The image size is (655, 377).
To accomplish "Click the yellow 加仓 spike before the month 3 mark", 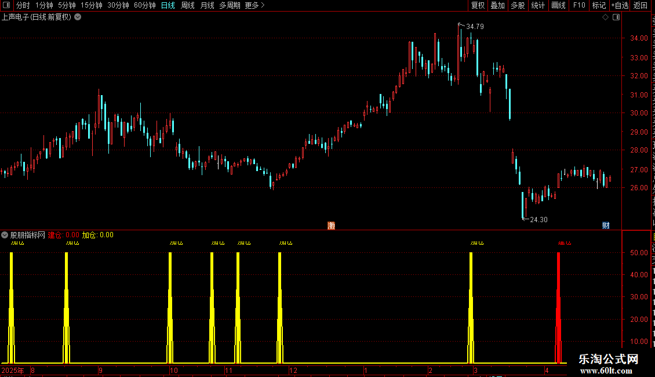I will 471,307.
